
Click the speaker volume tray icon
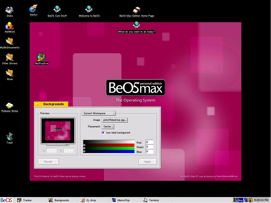coord(250,200)
